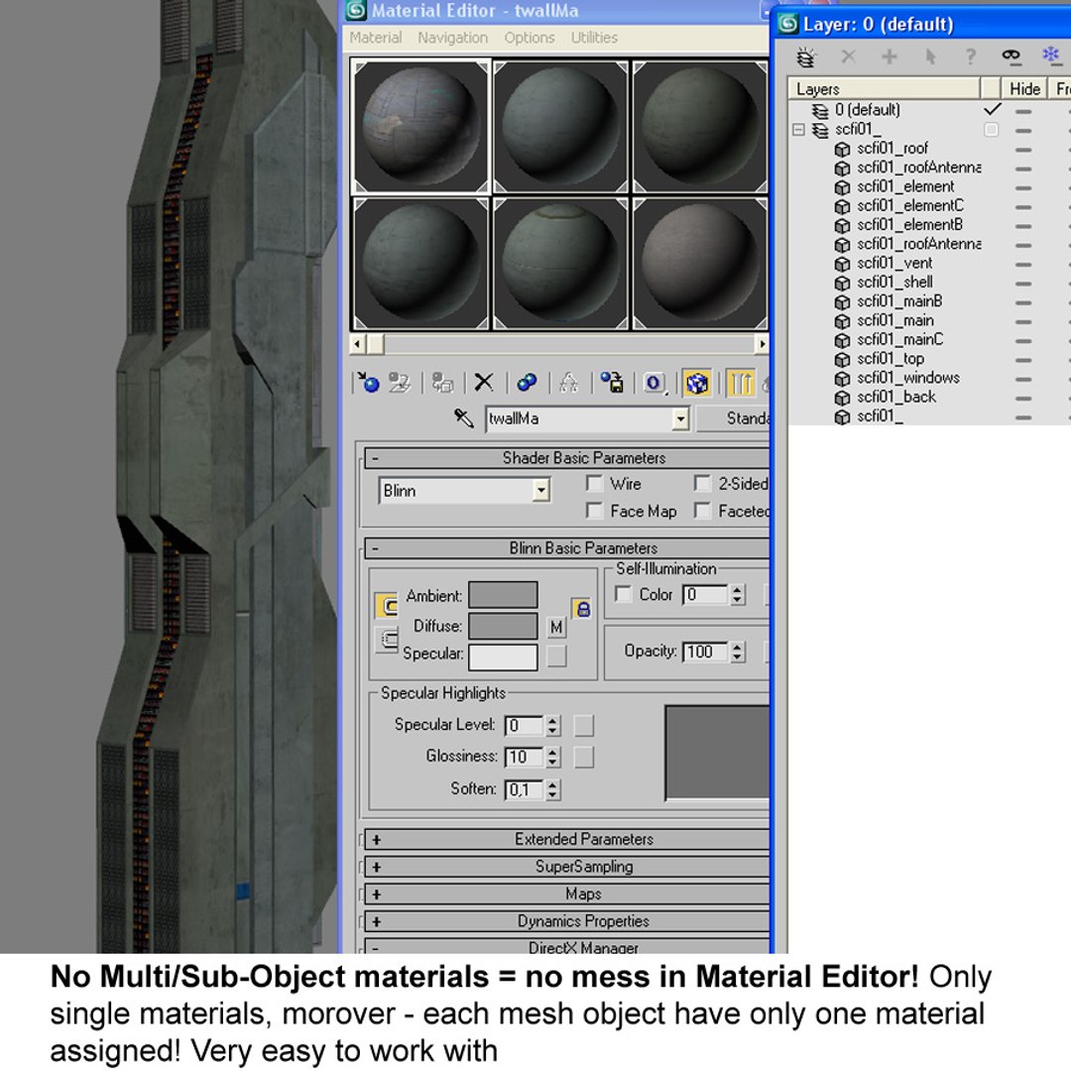The width and height of the screenshot is (1071, 1071).
Task: Open the Navigation menu
Action: point(453,38)
